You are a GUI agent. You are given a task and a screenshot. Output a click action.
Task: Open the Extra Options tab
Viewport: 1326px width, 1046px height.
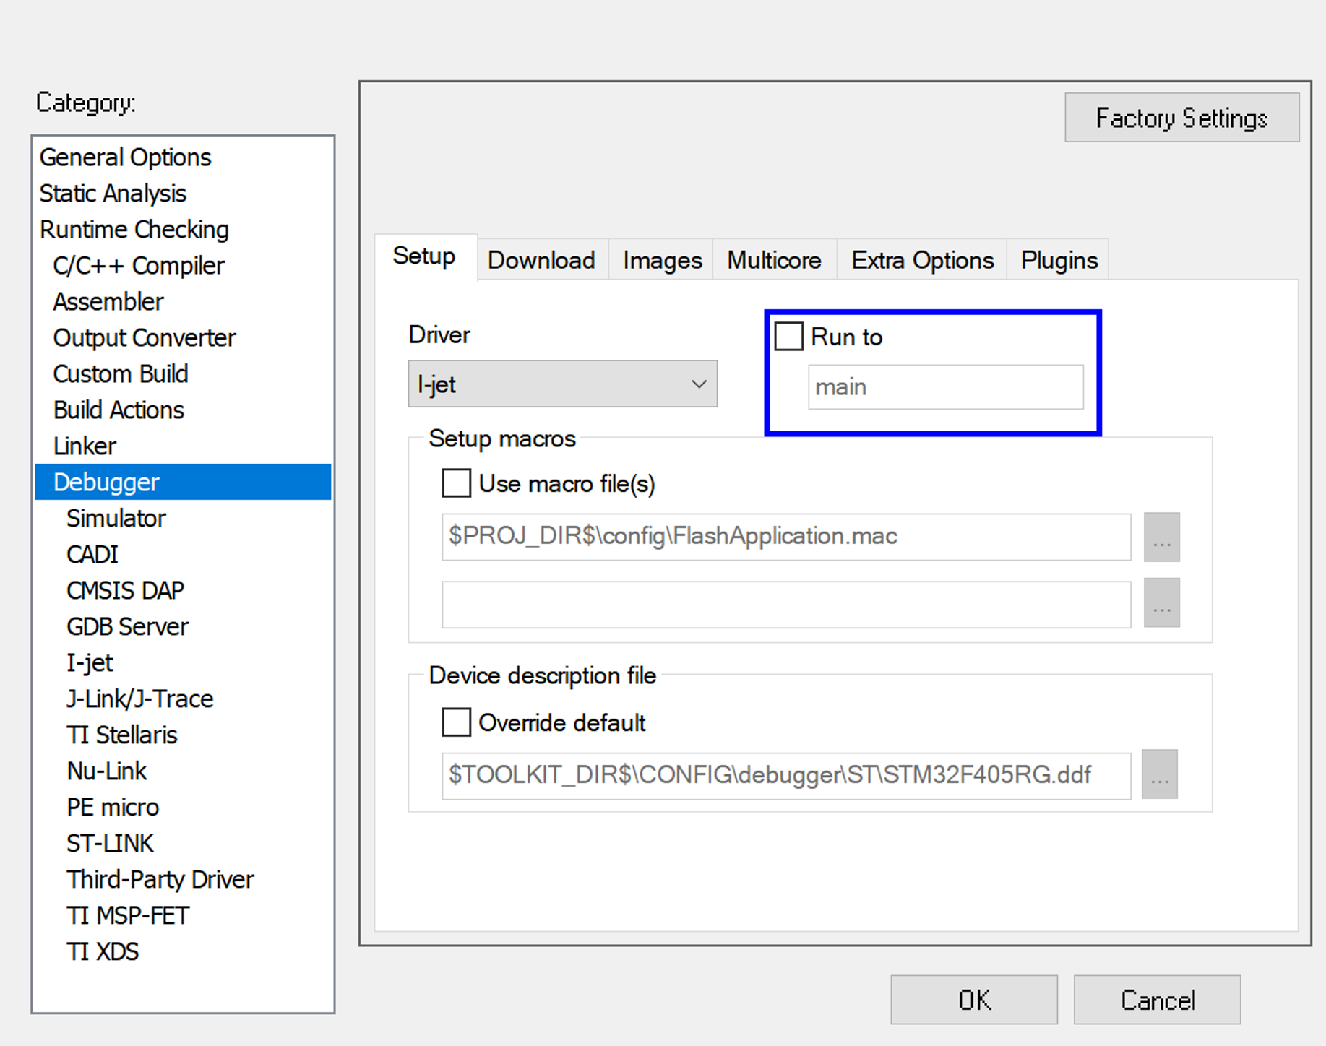pyautogui.click(x=921, y=259)
